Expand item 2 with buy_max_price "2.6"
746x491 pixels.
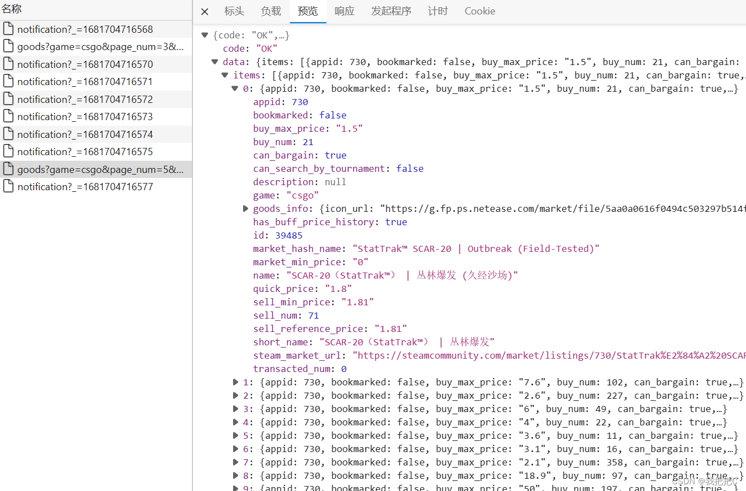235,395
